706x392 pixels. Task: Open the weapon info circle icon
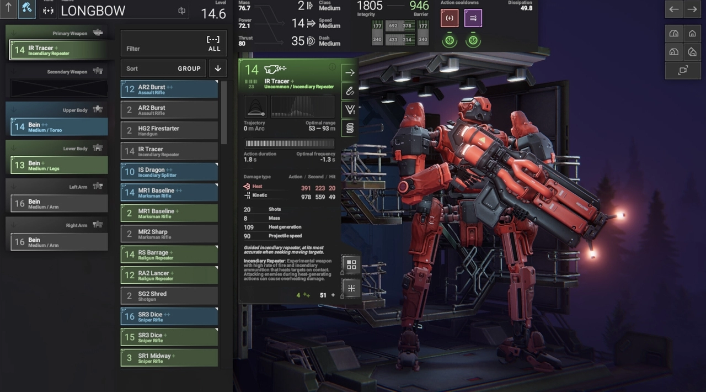(332, 67)
